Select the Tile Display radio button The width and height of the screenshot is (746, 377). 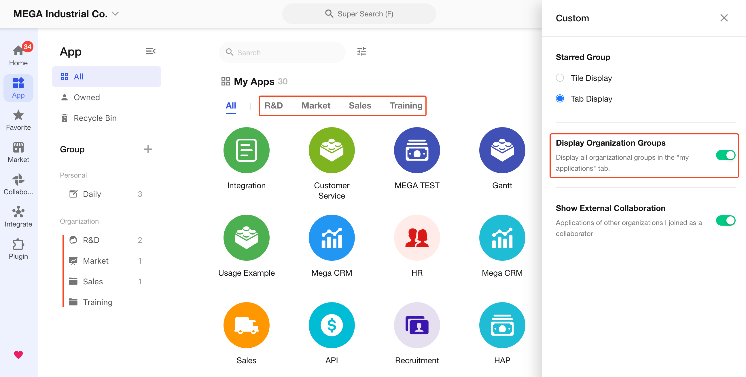[x=560, y=78]
